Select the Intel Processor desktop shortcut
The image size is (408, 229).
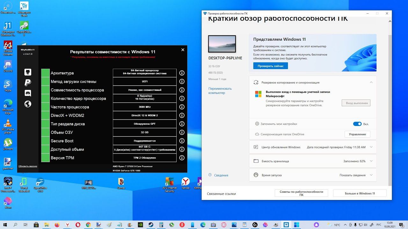click(x=8, y=185)
